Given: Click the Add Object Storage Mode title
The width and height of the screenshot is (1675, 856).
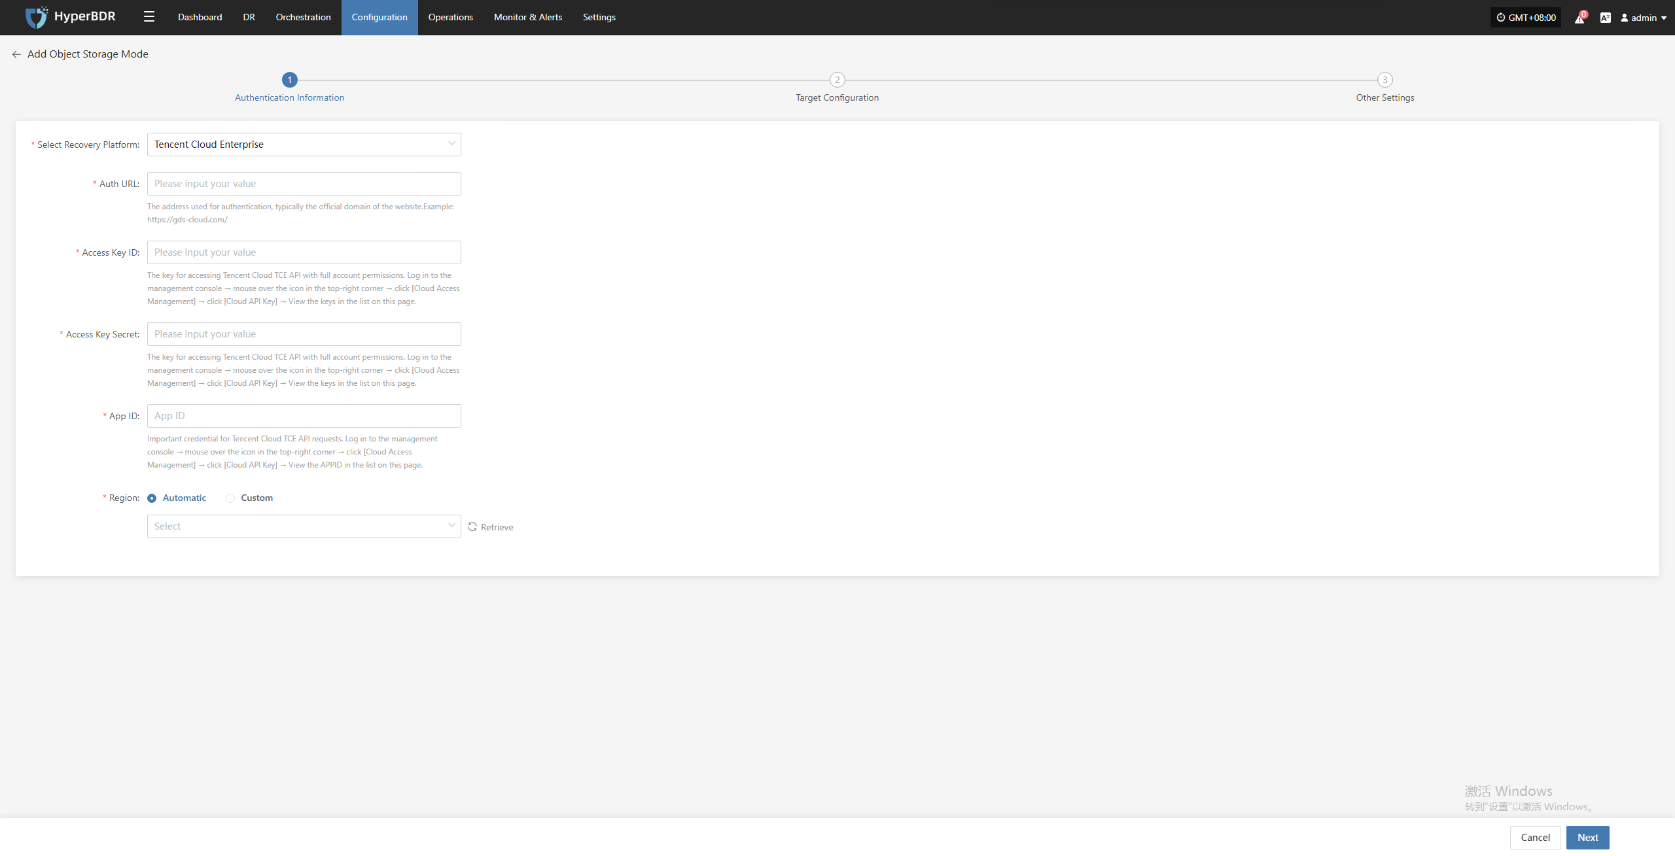Looking at the screenshot, I should [x=88, y=54].
